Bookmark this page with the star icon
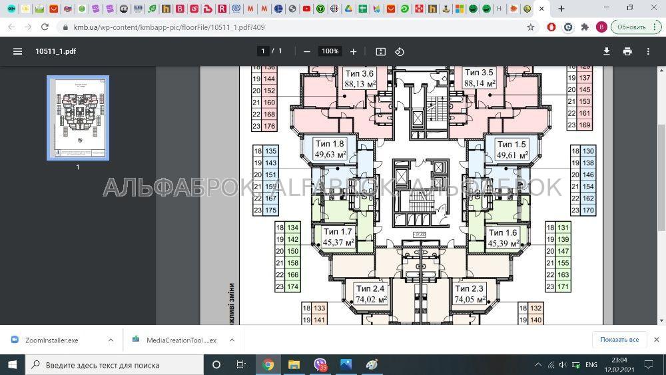This screenshot has width=666, height=375. pyautogui.click(x=531, y=27)
